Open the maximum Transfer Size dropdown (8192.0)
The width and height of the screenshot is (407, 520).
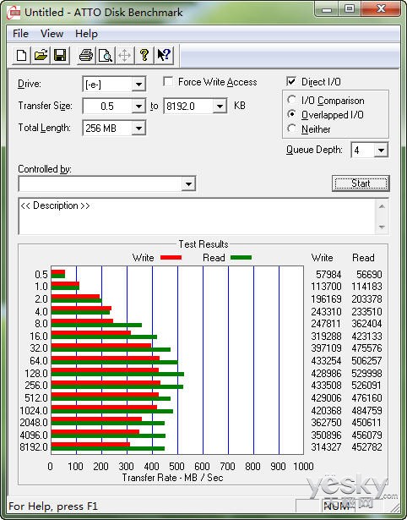point(220,107)
